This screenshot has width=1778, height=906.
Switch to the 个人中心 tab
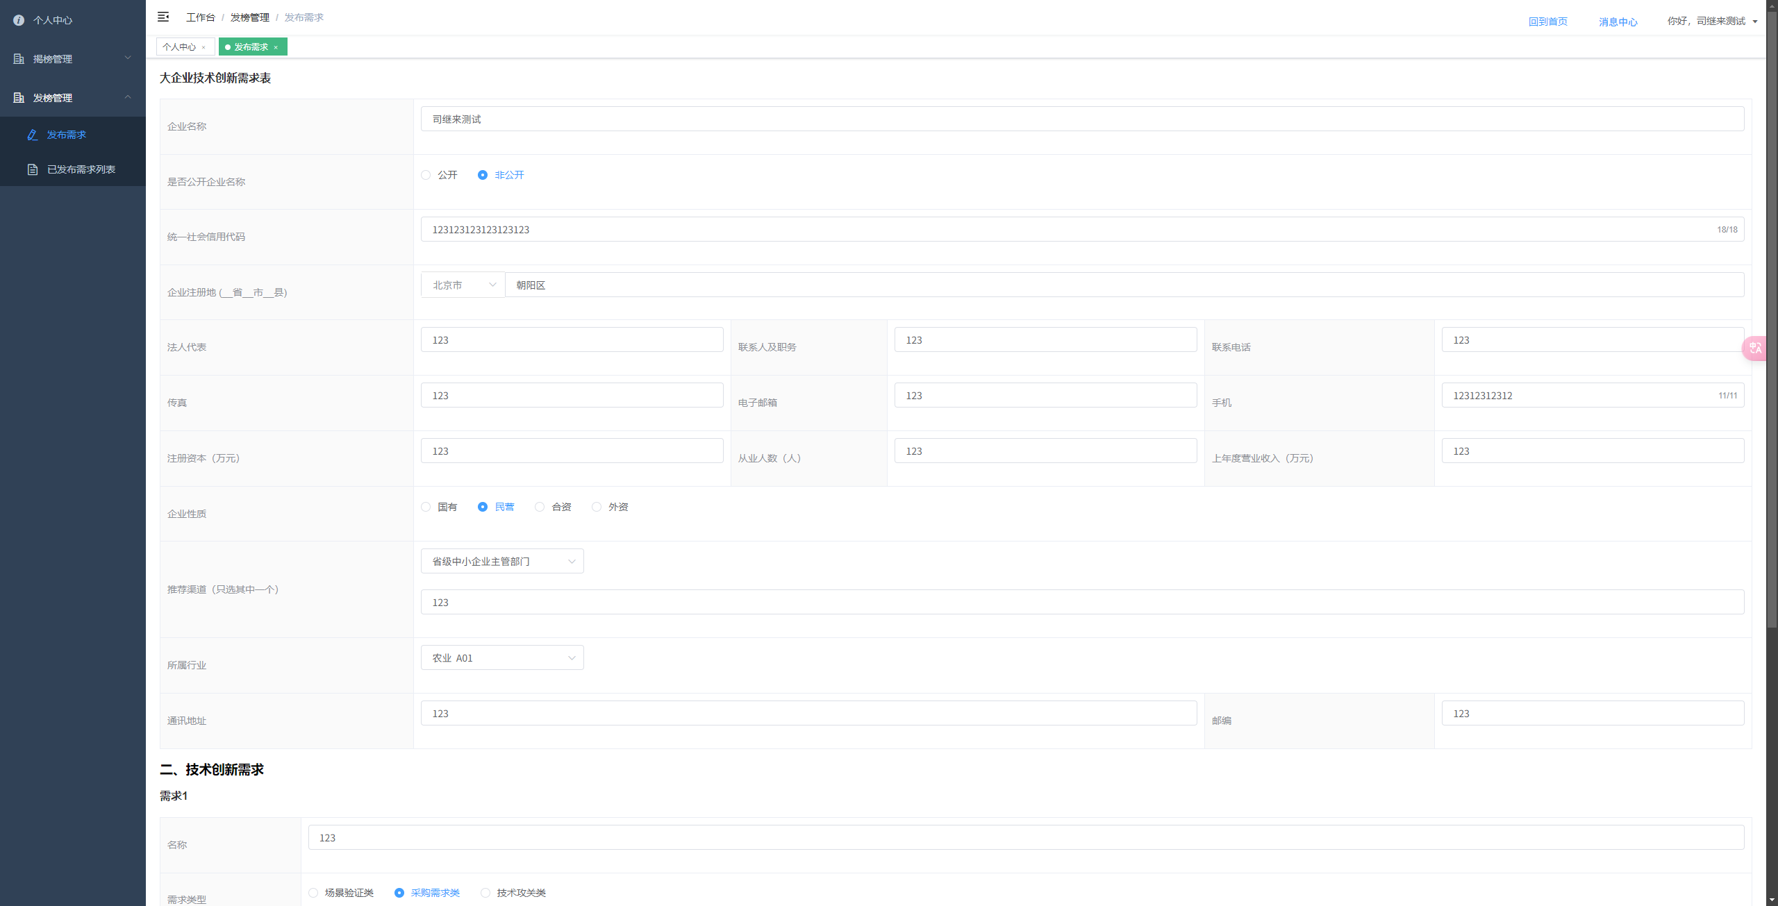pos(179,47)
